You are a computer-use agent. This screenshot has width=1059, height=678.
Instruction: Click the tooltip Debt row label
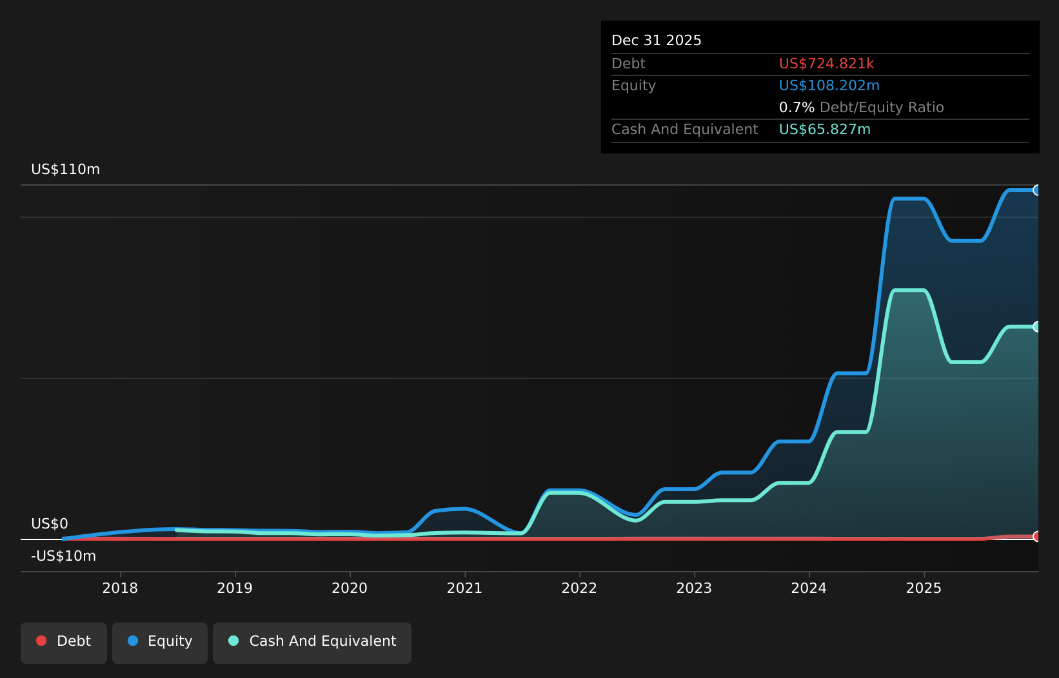click(628, 64)
